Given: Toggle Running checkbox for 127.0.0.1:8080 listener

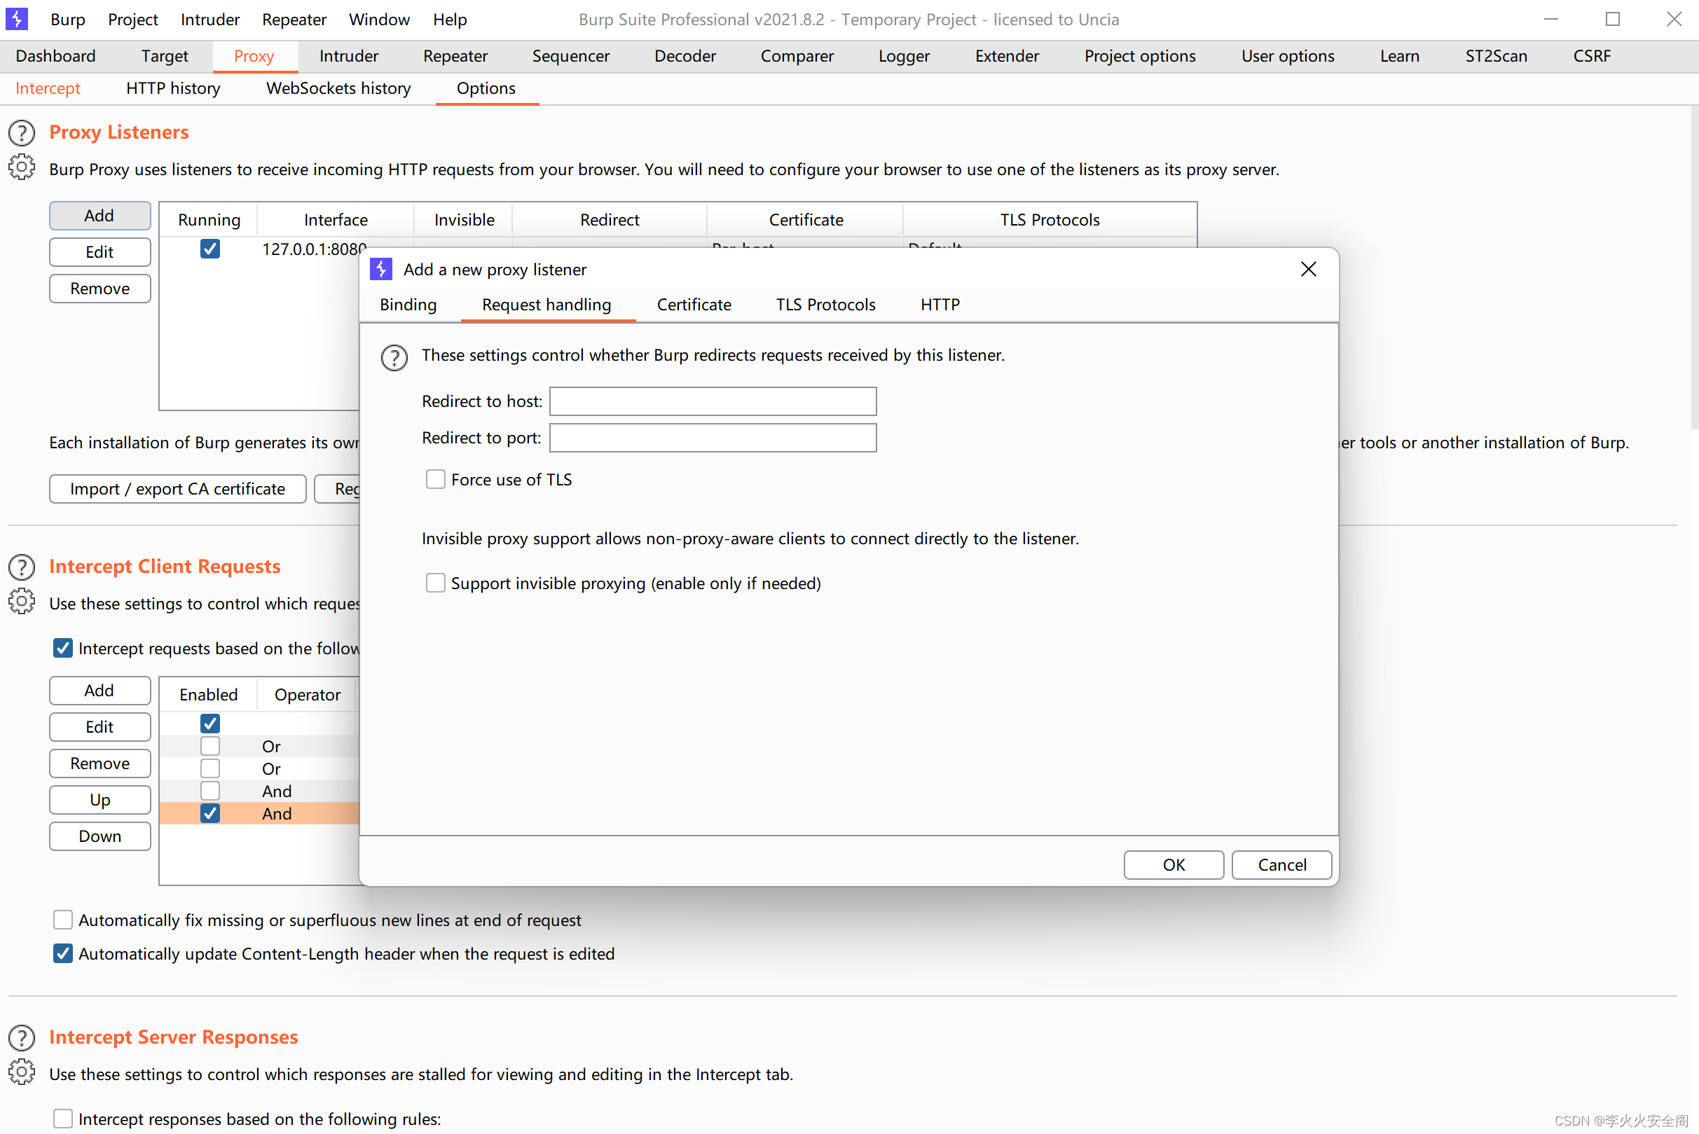Looking at the screenshot, I should 209,249.
